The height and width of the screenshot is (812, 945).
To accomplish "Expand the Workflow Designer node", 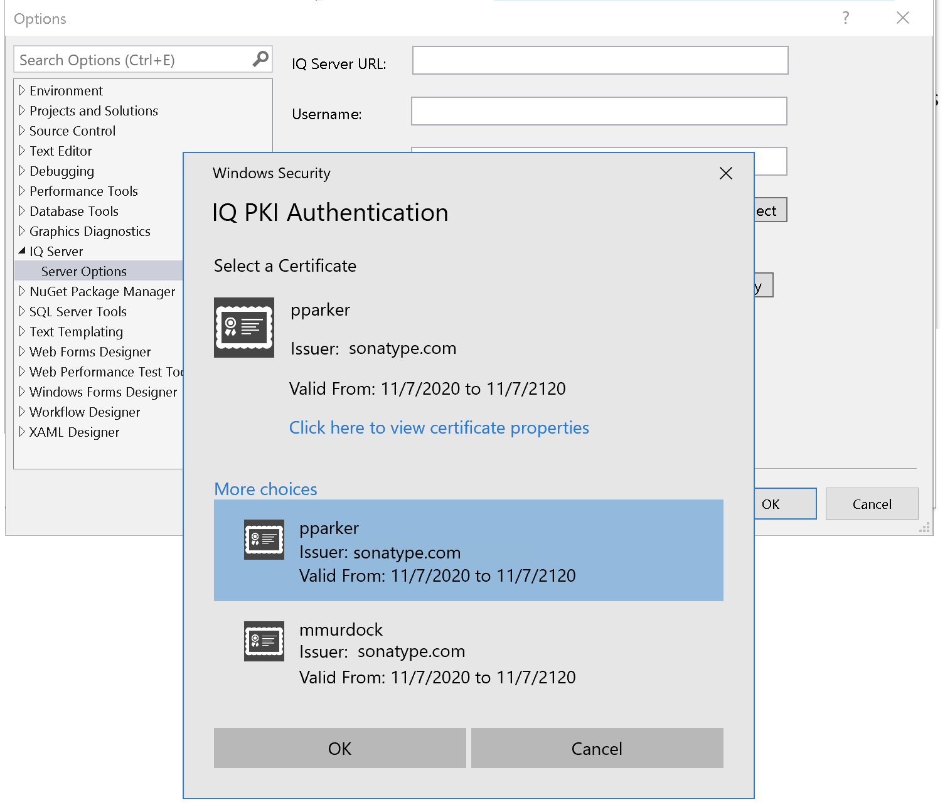I will [22, 412].
